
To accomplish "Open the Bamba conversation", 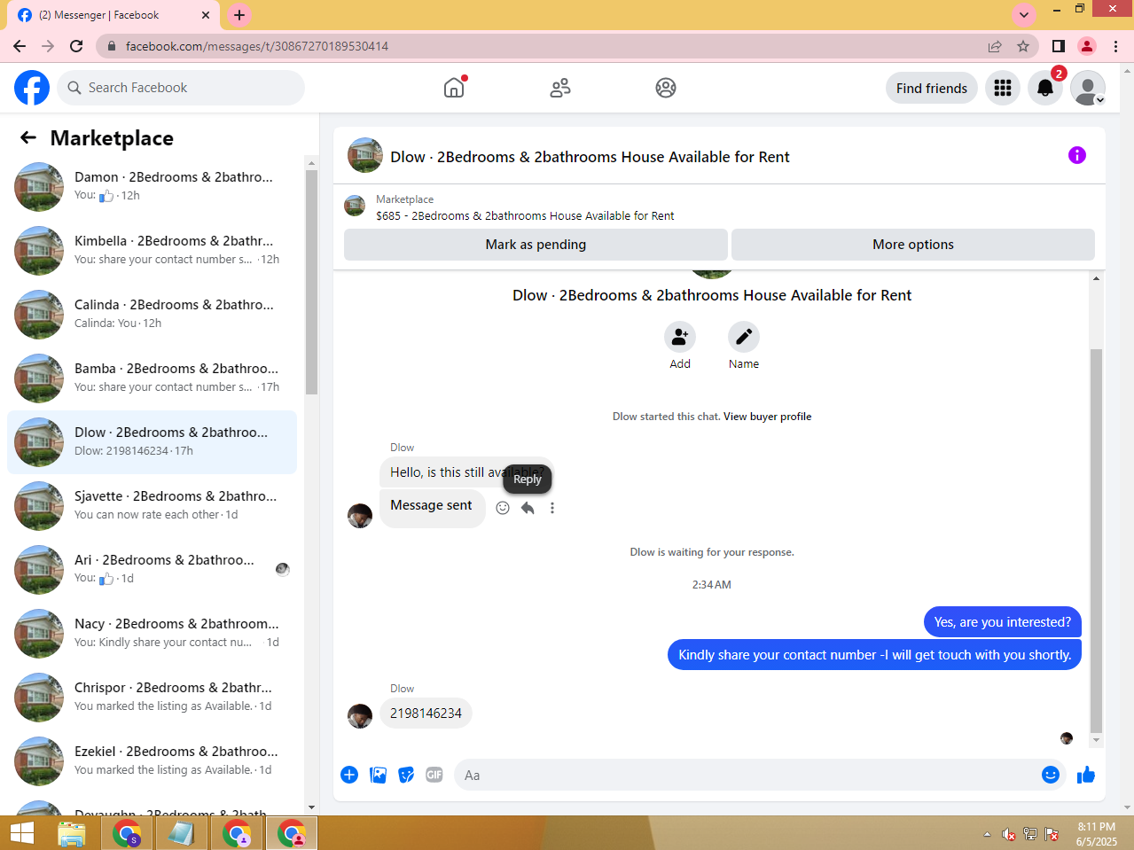I will tap(152, 378).
